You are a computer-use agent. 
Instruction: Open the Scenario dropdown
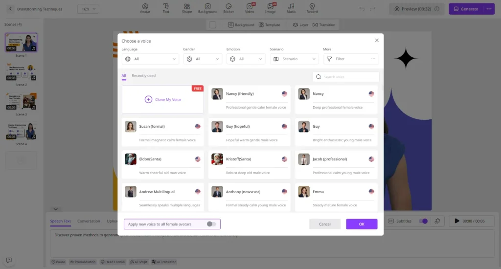294,59
